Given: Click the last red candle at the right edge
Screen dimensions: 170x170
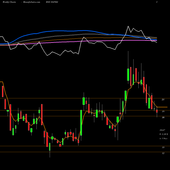Looking at the screenshot, I should [x=157, y=111].
